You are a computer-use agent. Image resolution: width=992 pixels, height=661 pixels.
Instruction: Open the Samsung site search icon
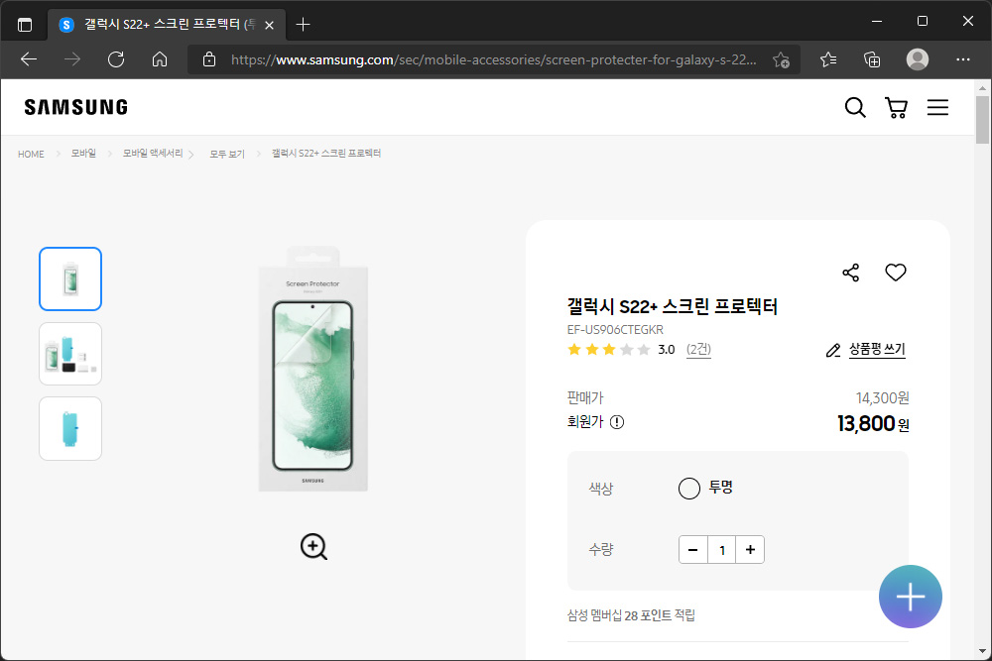855,107
